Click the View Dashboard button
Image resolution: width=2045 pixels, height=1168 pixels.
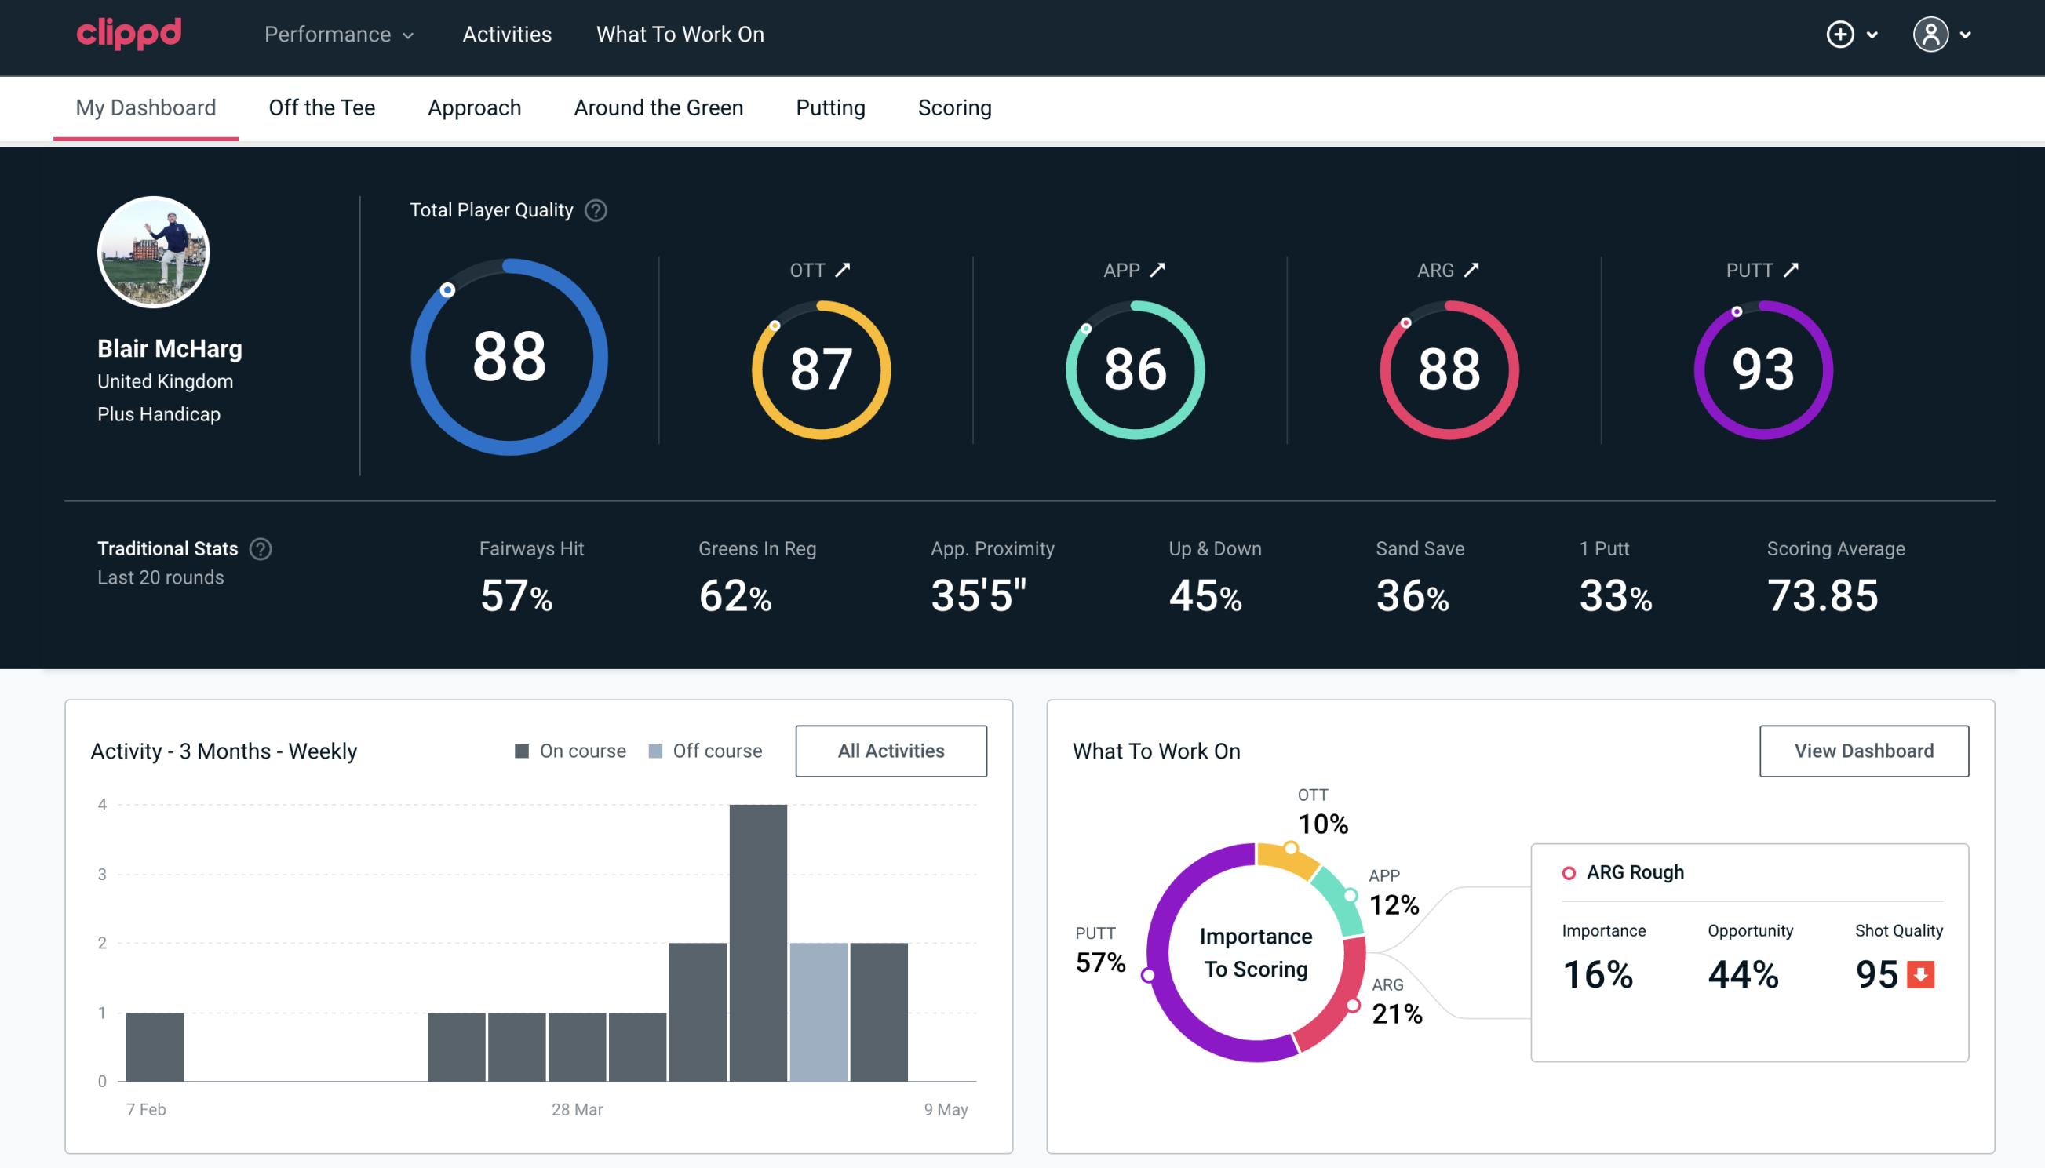[x=1865, y=750]
